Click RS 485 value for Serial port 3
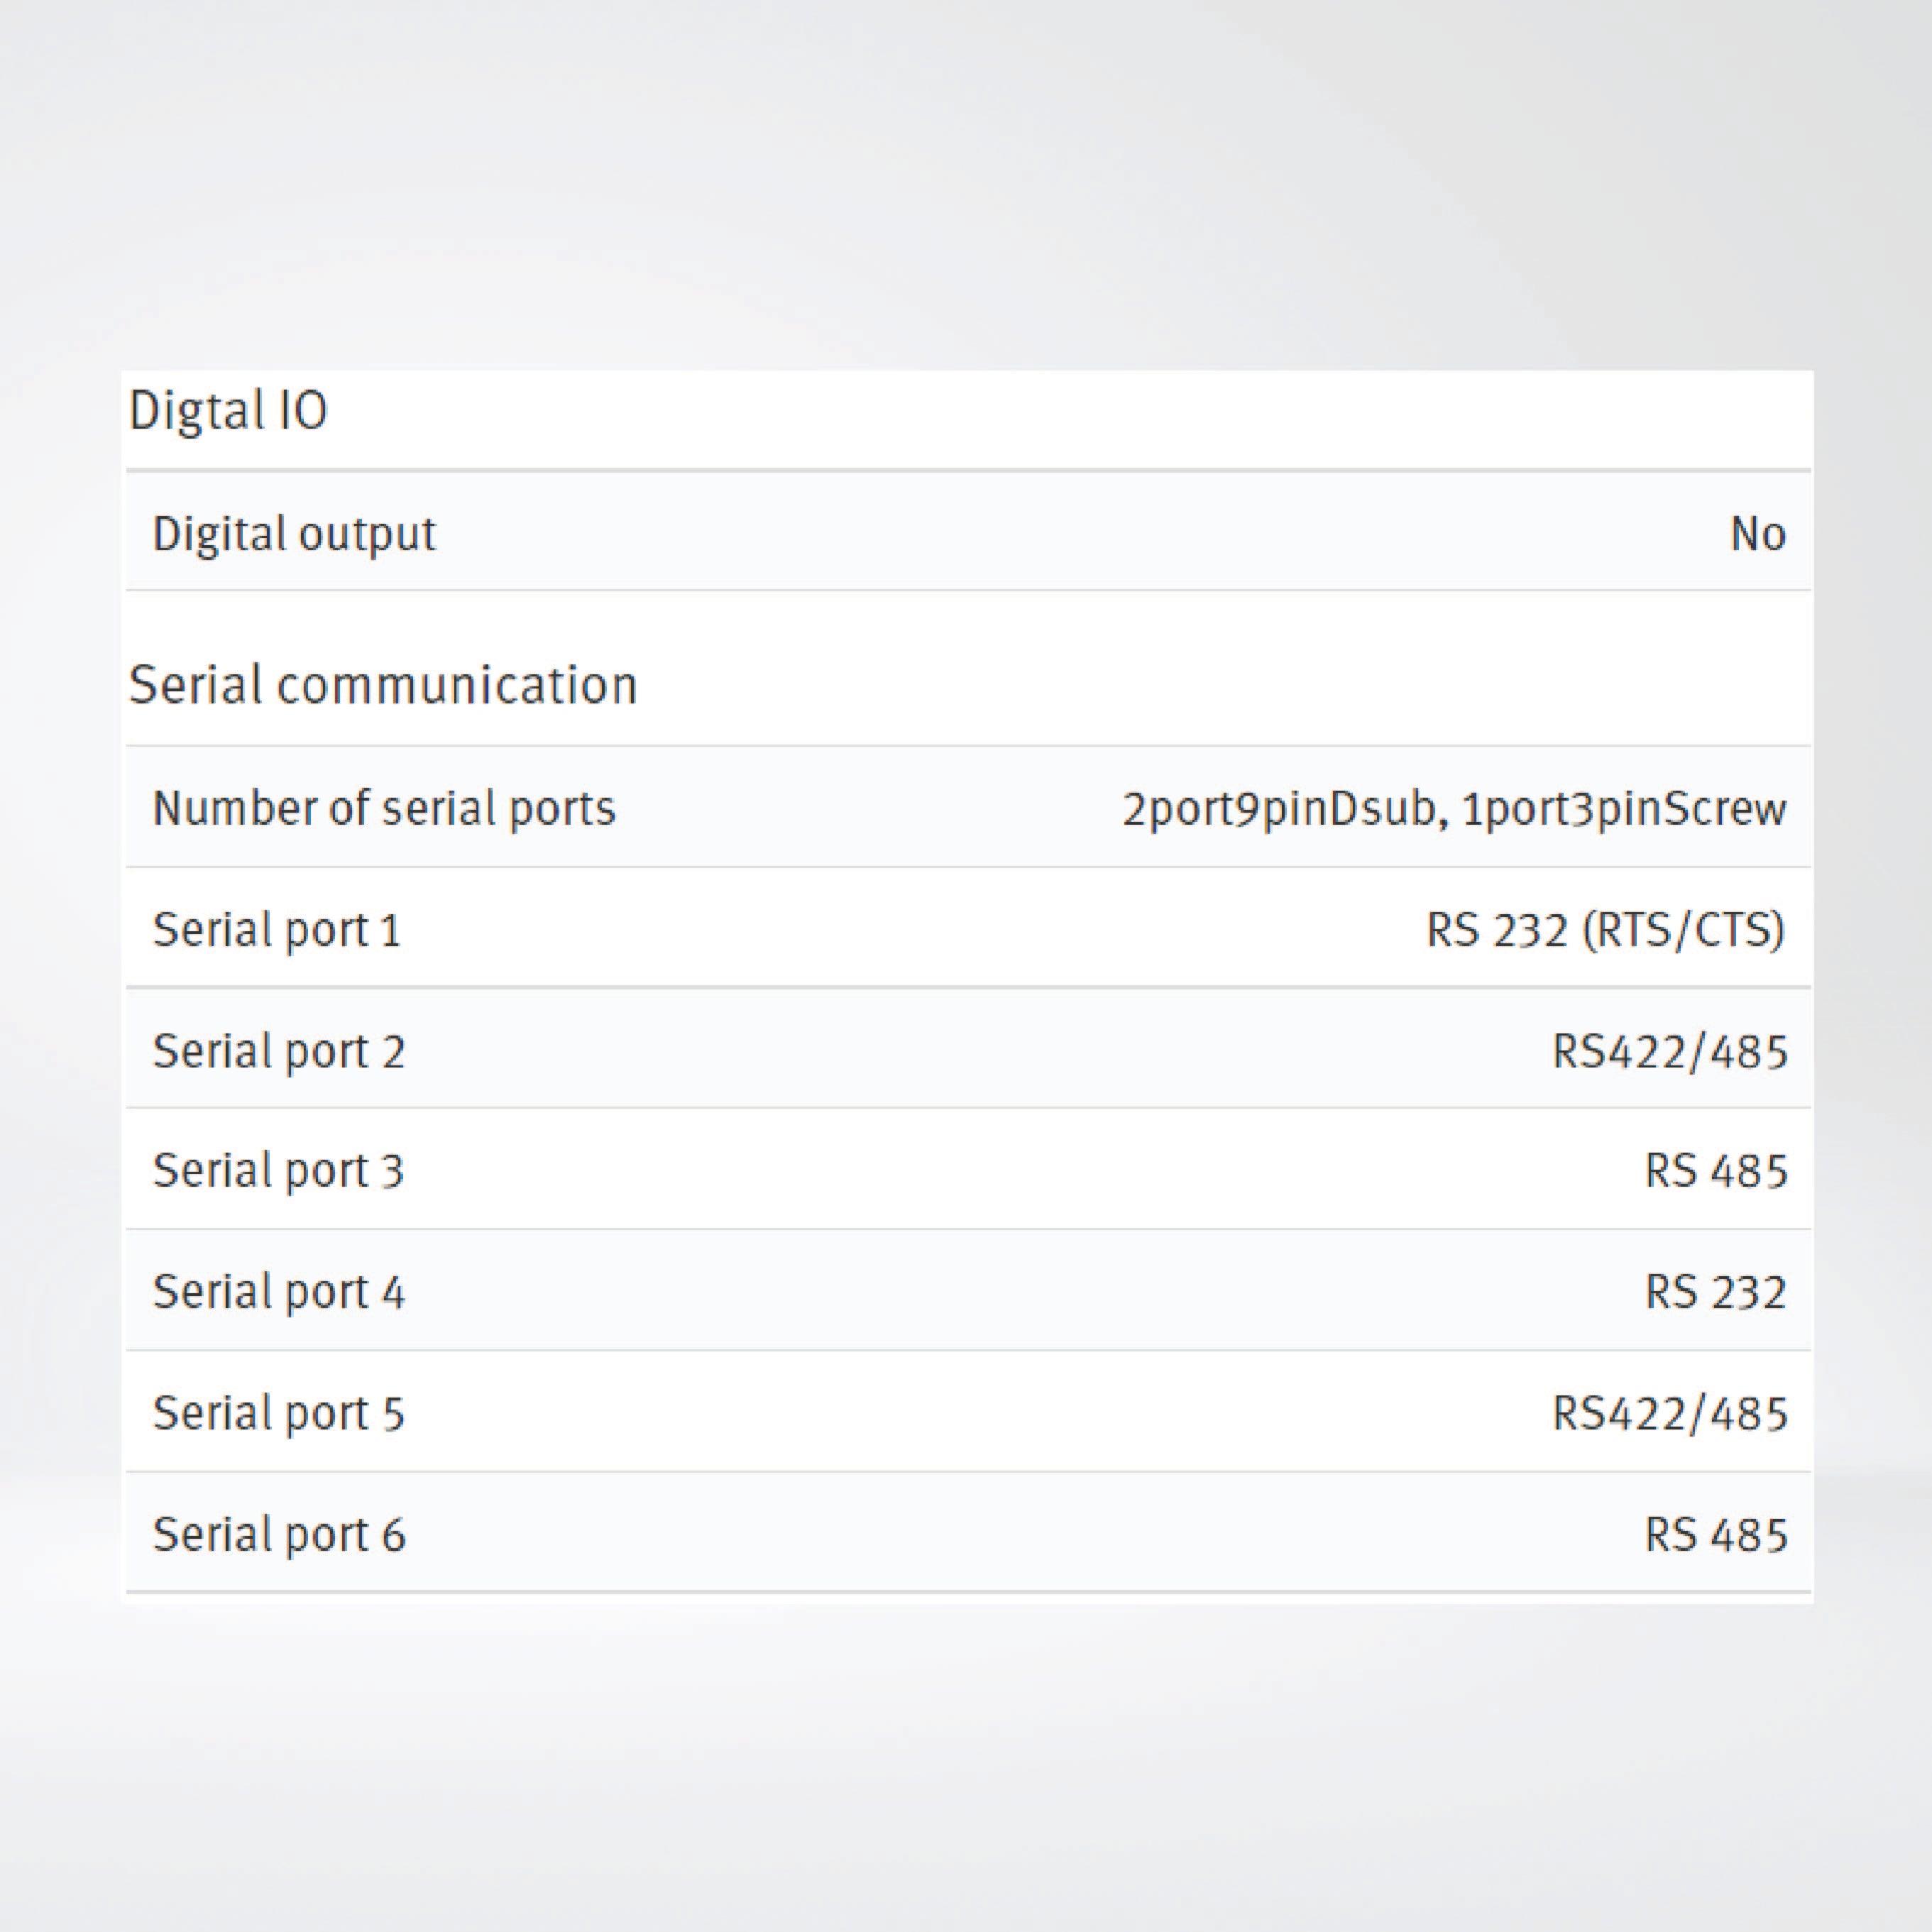 1715,1171
